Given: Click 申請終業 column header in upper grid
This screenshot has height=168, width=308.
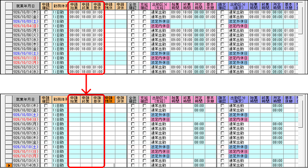Looking at the screenshot, I should click(x=86, y=6).
